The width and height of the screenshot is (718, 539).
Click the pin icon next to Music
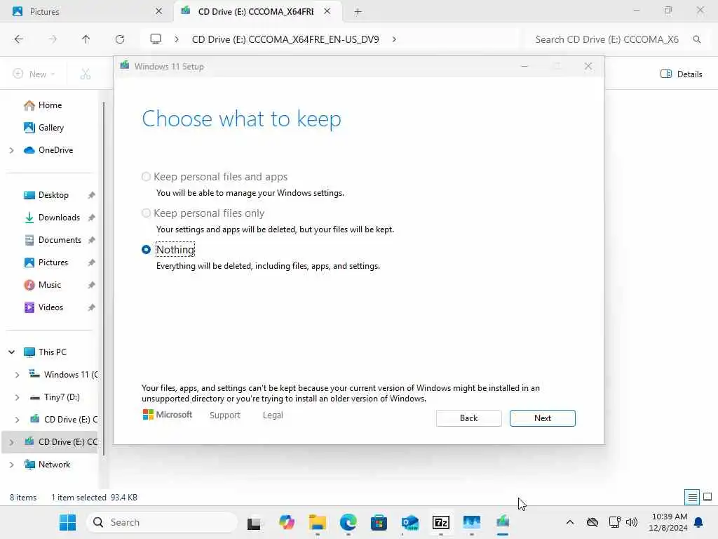[x=92, y=285]
